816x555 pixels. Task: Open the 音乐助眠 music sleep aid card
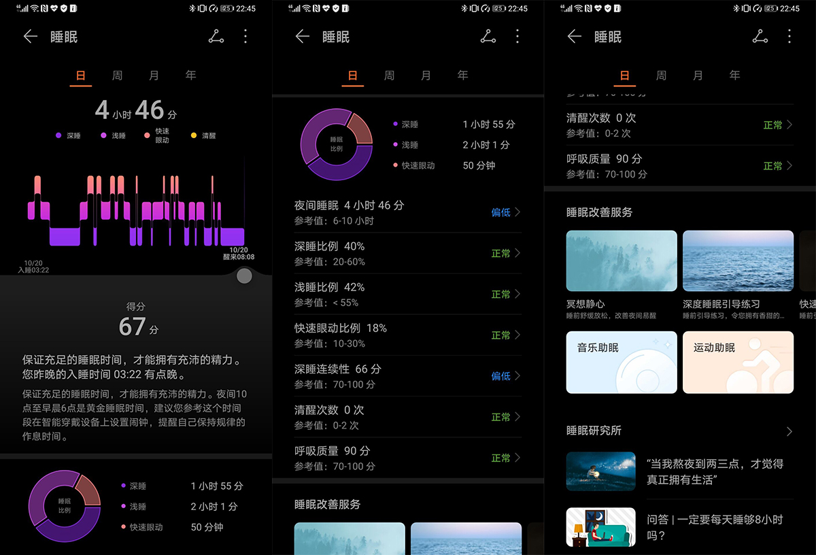(621, 362)
